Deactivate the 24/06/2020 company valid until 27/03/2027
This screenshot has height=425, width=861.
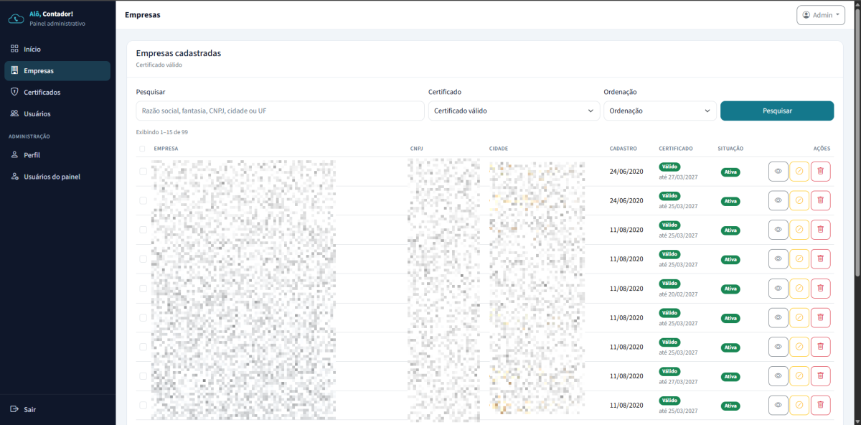point(799,172)
